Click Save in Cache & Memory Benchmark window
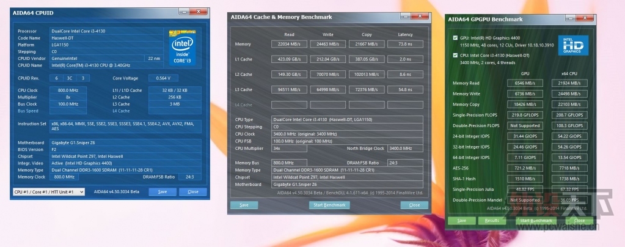Viewport: 625px width, 247px height. [x=244, y=205]
